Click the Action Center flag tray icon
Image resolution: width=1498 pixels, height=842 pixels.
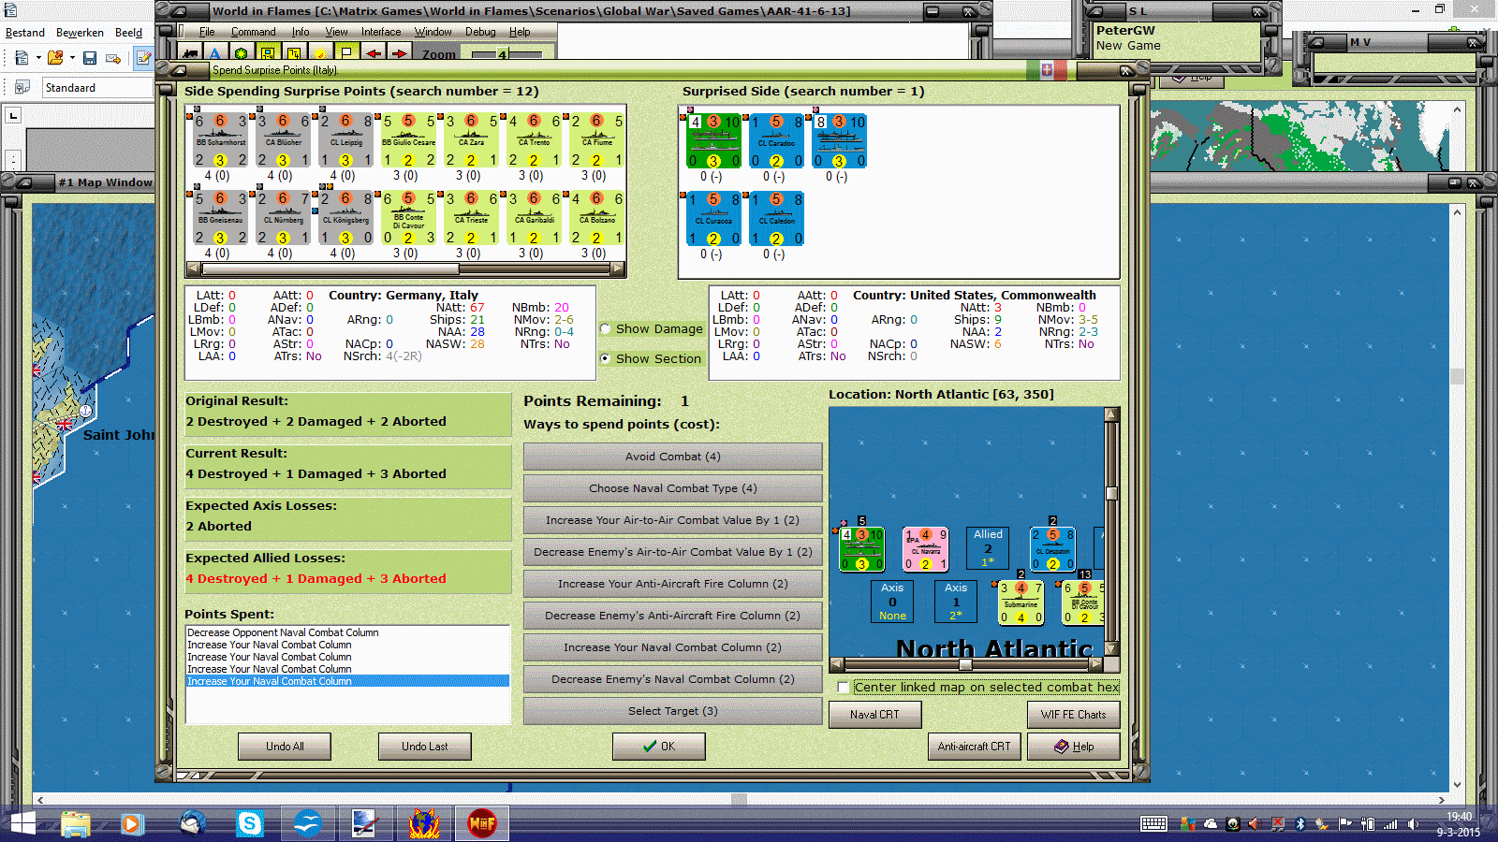[x=1345, y=824]
